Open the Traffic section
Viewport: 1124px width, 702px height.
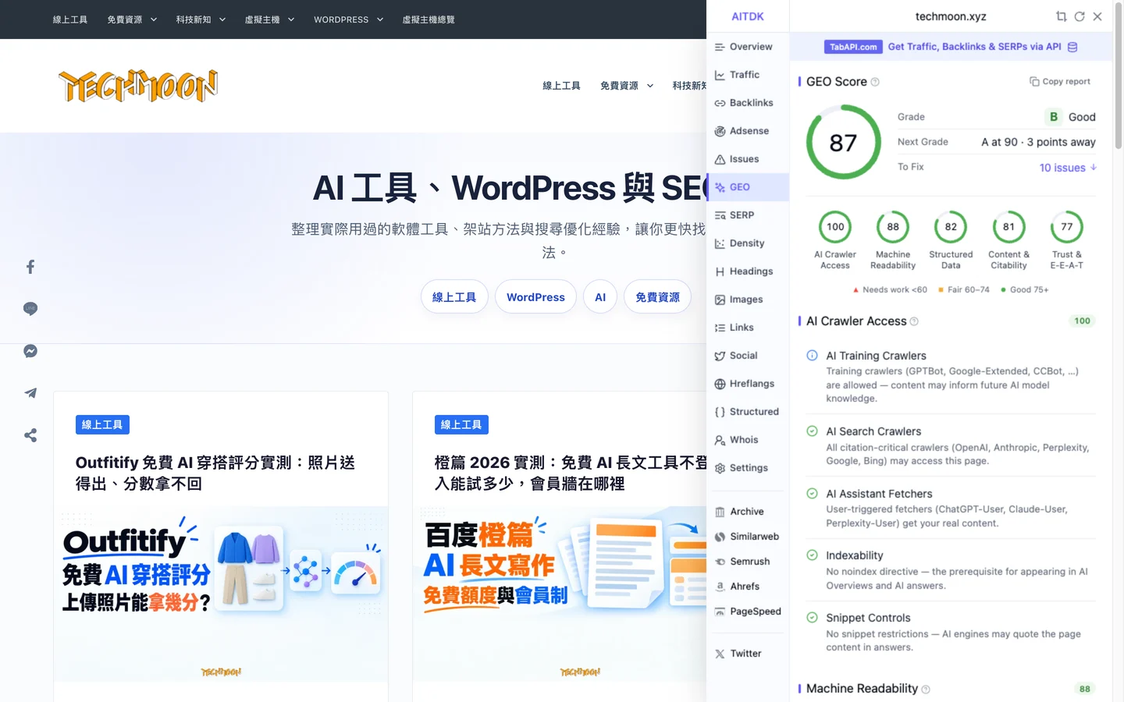click(x=747, y=75)
